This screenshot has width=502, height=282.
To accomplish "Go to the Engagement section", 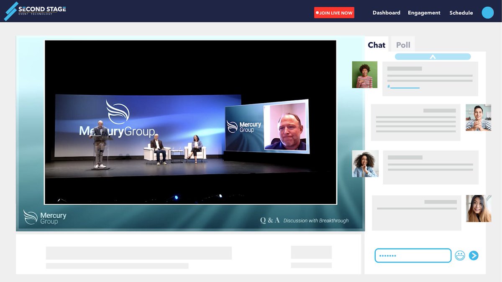I will pos(424,13).
